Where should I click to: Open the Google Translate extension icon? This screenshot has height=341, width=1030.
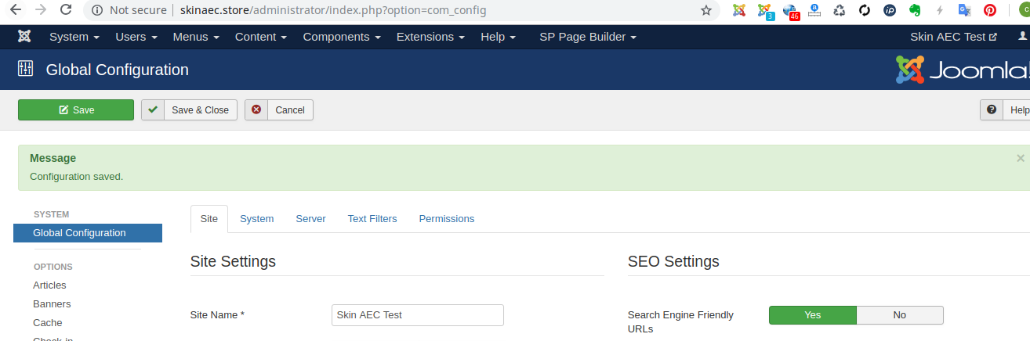coord(965,10)
